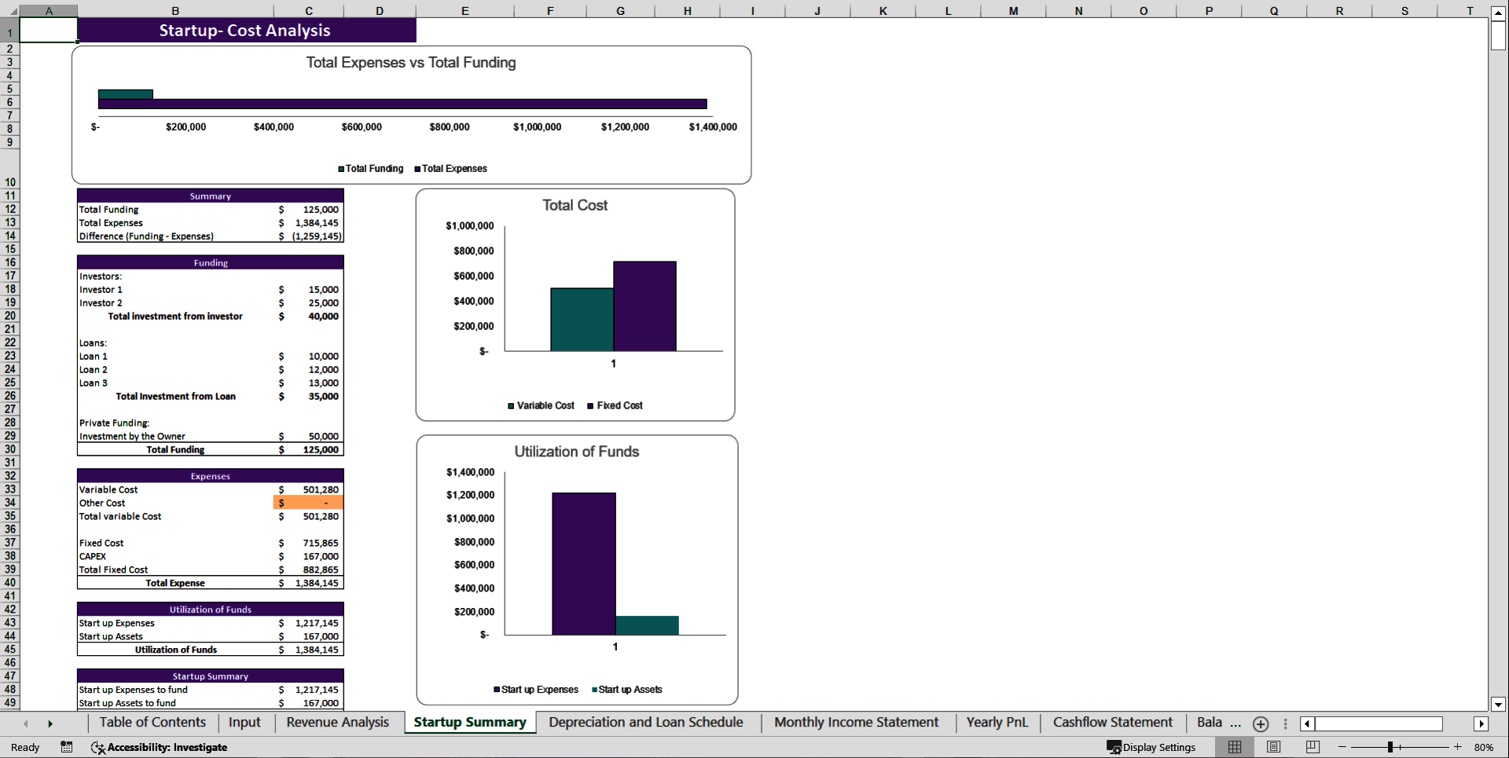Screen dimensions: 1509x758
Task: Select Page Layout view icon
Action: click(x=1273, y=747)
